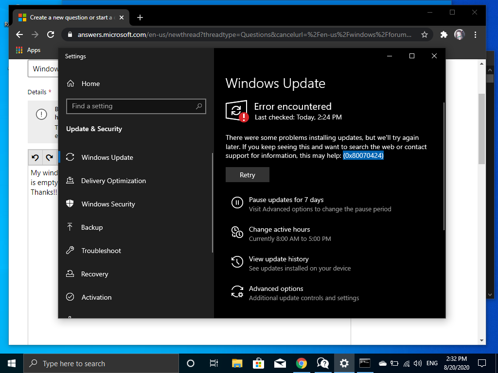Click the shield icon for Windows Security
This screenshot has width=498, height=373.
(70, 203)
